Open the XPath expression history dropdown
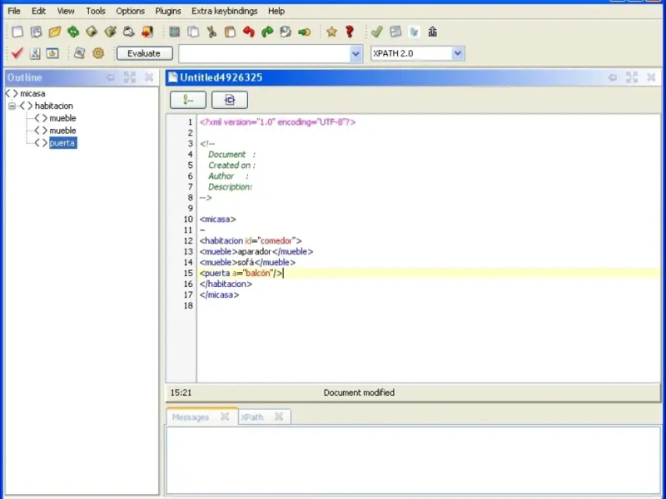Image resolution: width=666 pixels, height=499 pixels. coord(355,54)
